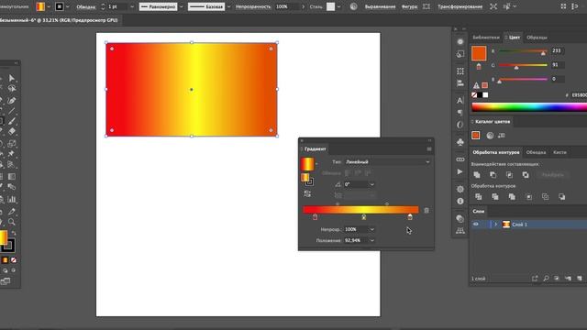The height and width of the screenshot is (330, 587).
Task: Click the yellow middle gradient stop
Action: point(363,216)
